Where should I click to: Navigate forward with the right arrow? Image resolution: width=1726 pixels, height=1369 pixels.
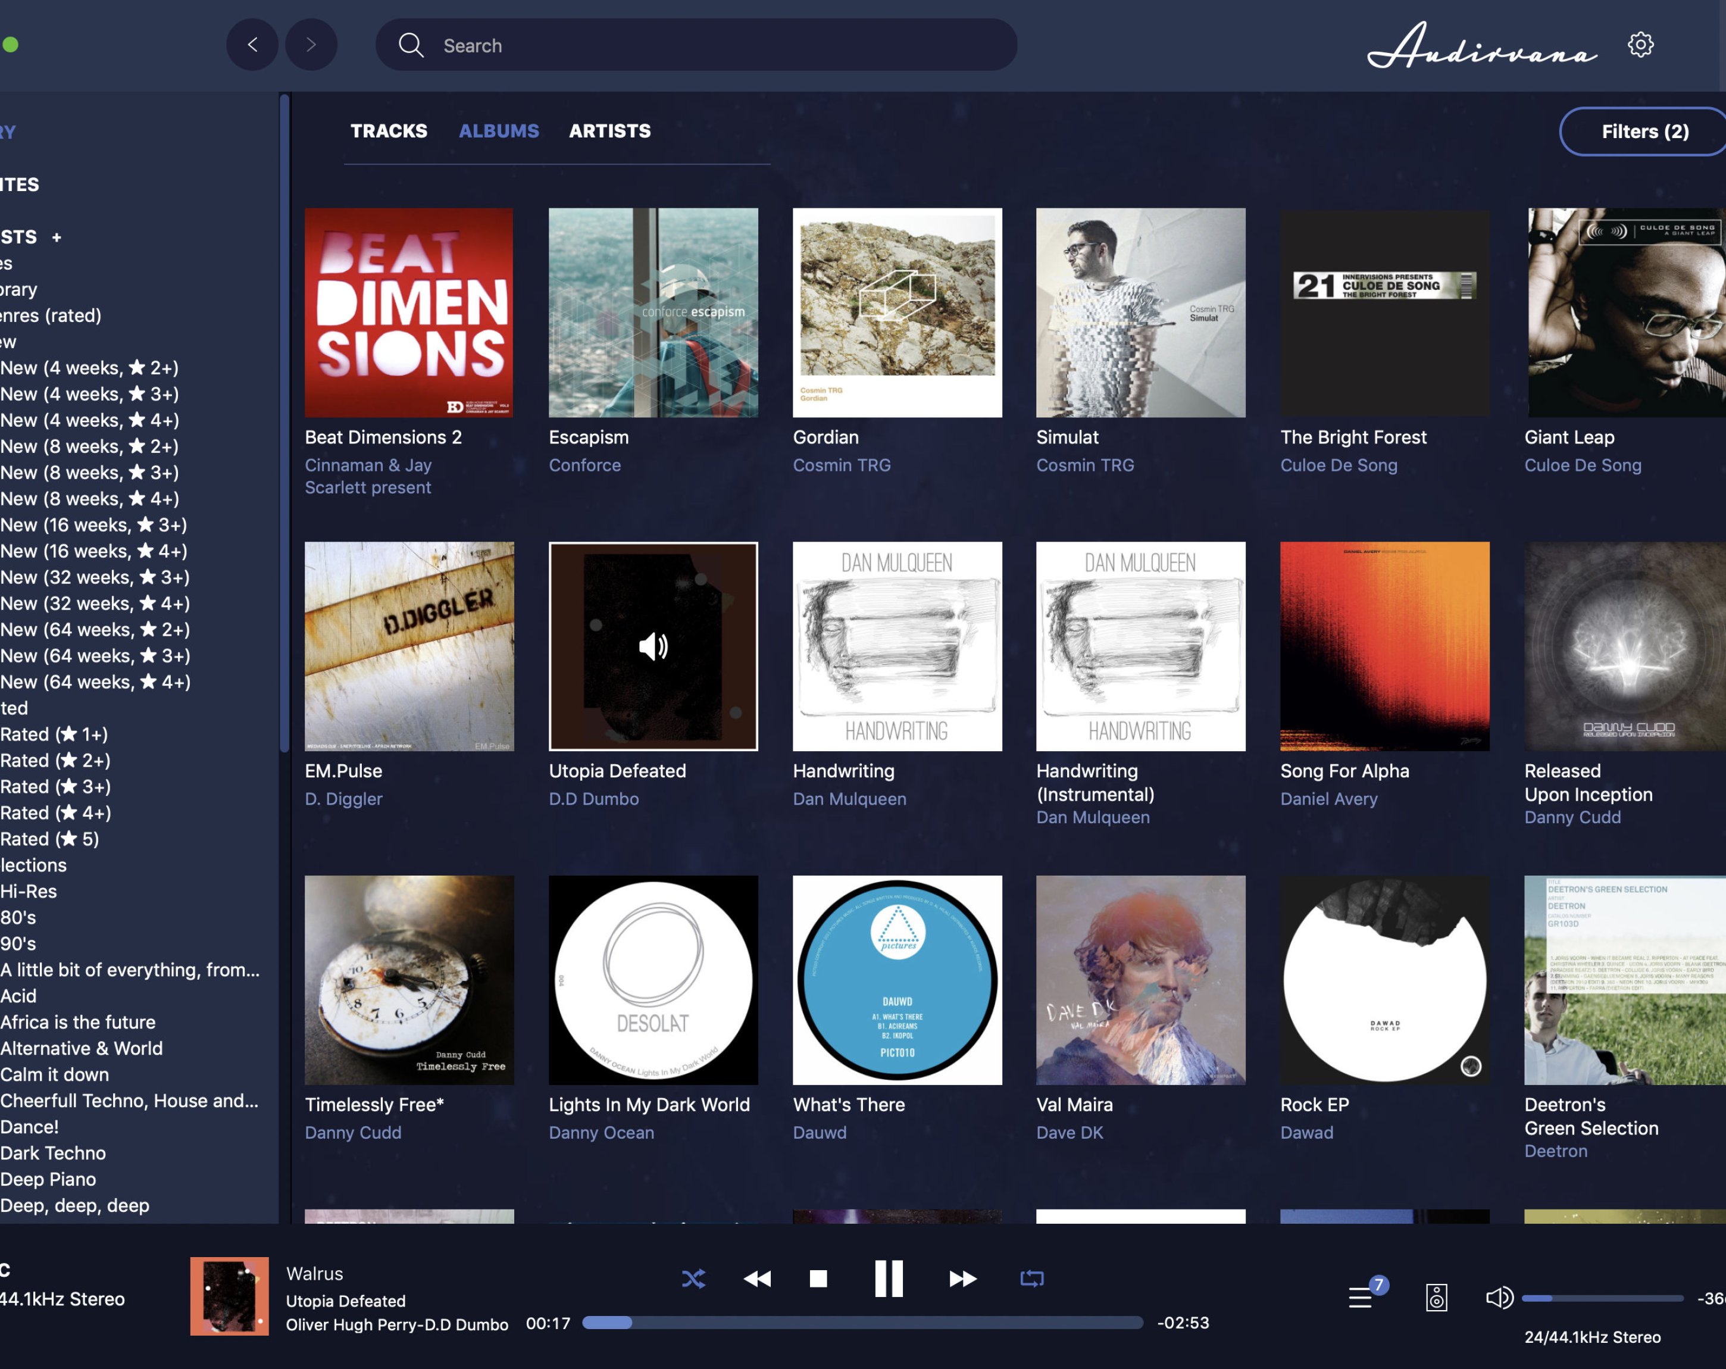(x=311, y=45)
